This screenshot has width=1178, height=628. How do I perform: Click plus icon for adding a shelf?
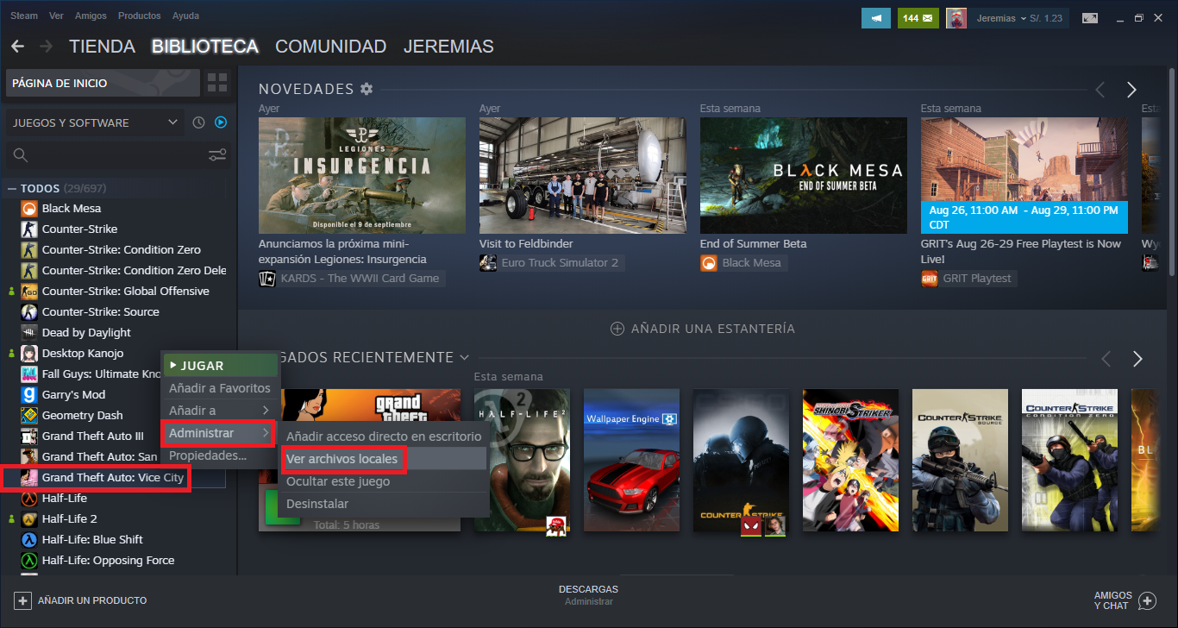click(617, 329)
